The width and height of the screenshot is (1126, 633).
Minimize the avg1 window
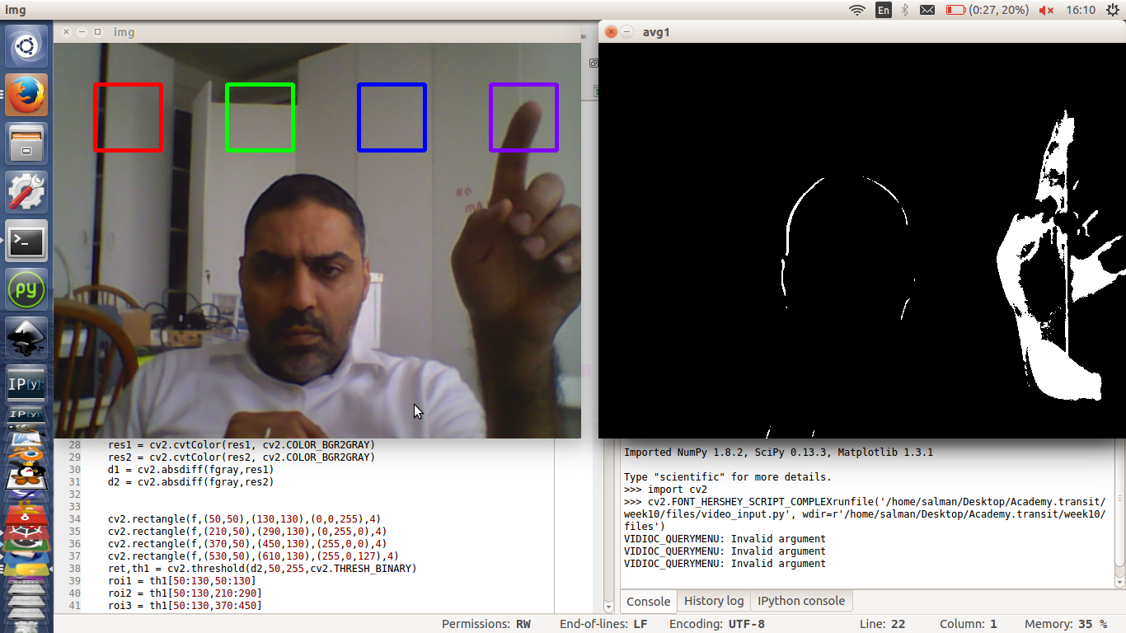tap(626, 32)
